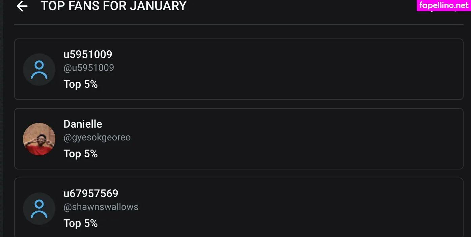Click the "TOP FANS FOR JANUARY" heading

click(113, 6)
